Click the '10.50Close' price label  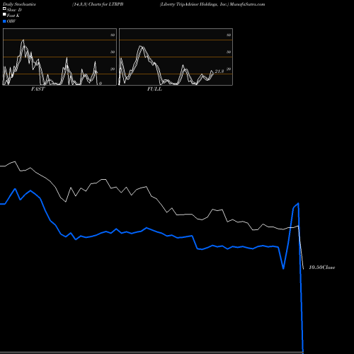coord(322,268)
